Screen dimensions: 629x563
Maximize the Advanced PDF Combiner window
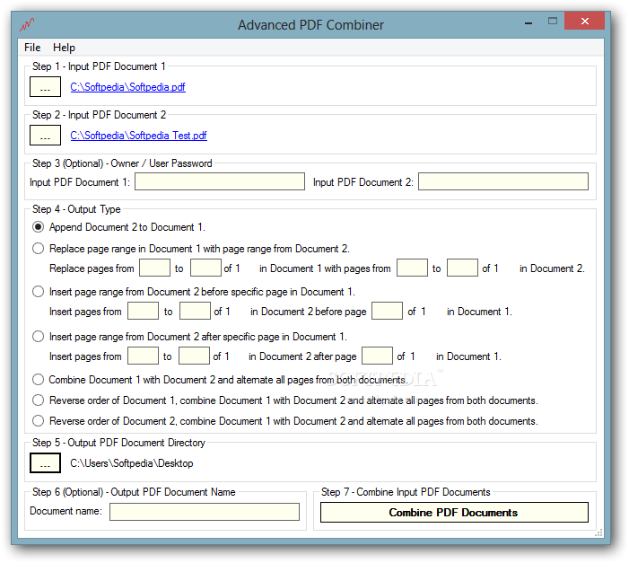553,22
